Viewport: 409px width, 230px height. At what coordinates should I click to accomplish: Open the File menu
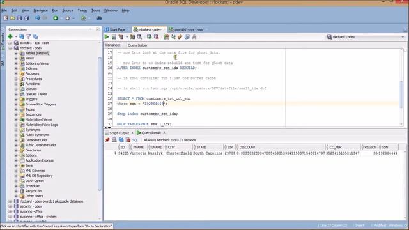4,10
